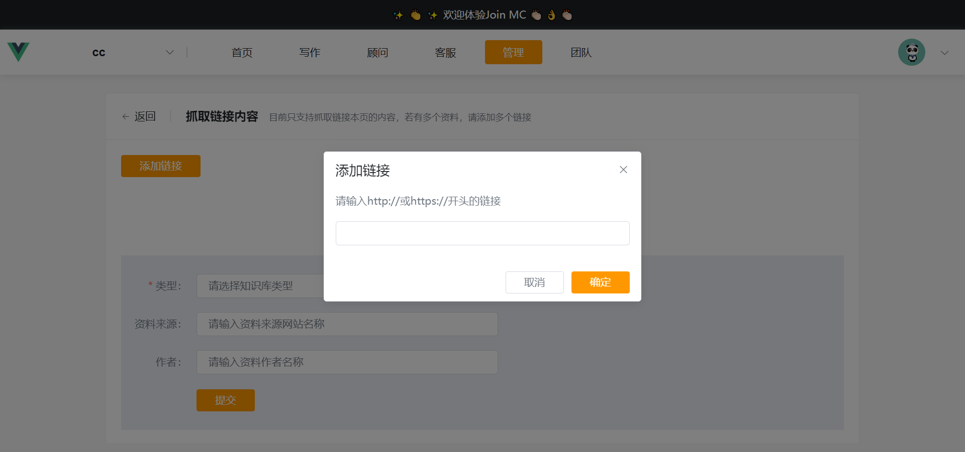Click the highlighted 管理 tab
The width and height of the screenshot is (965, 452).
pyautogui.click(x=513, y=52)
